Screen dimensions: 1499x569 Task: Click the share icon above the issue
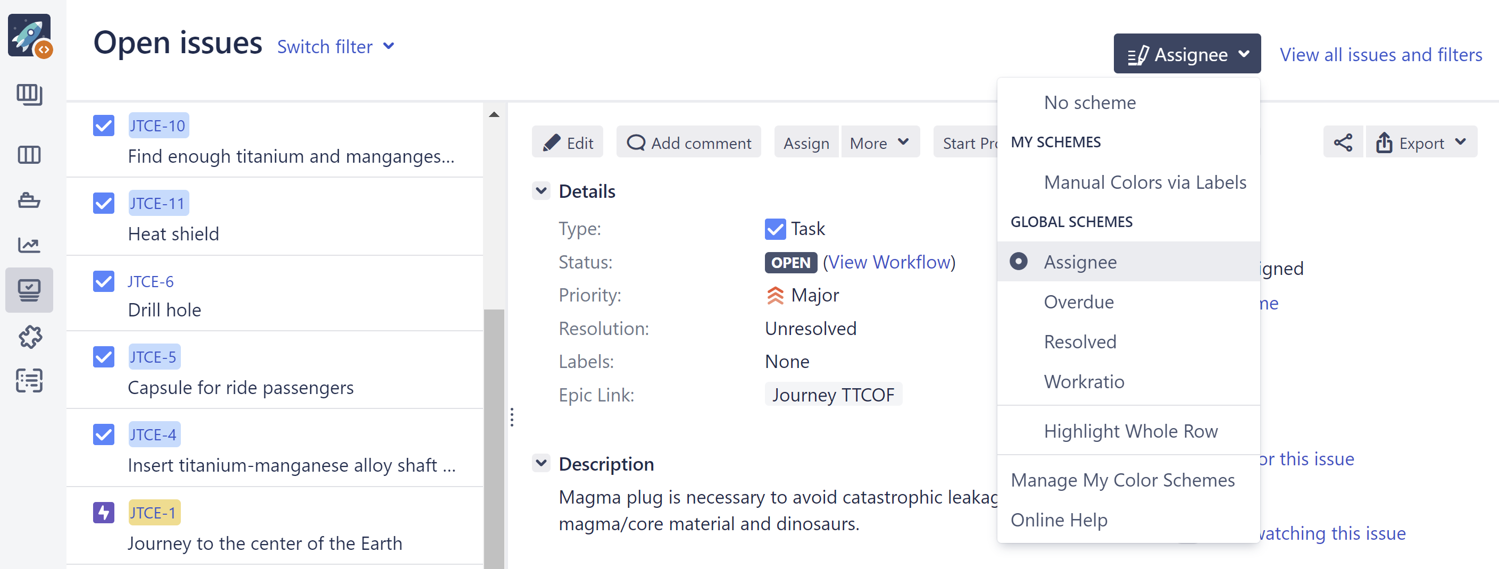1343,142
